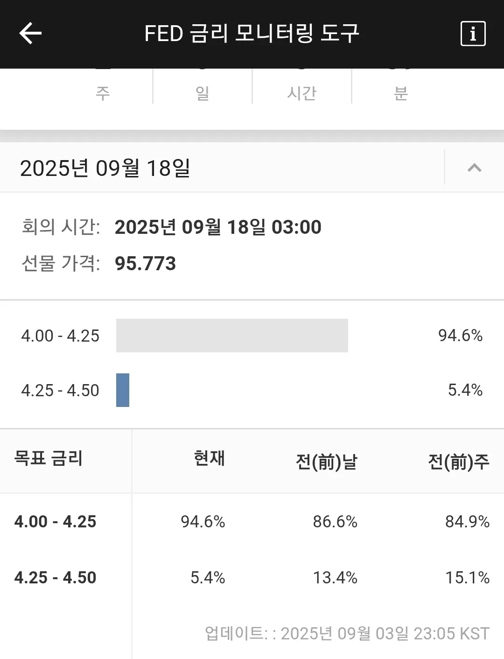
Task: Select the 현재 column header
Action: 209,458
